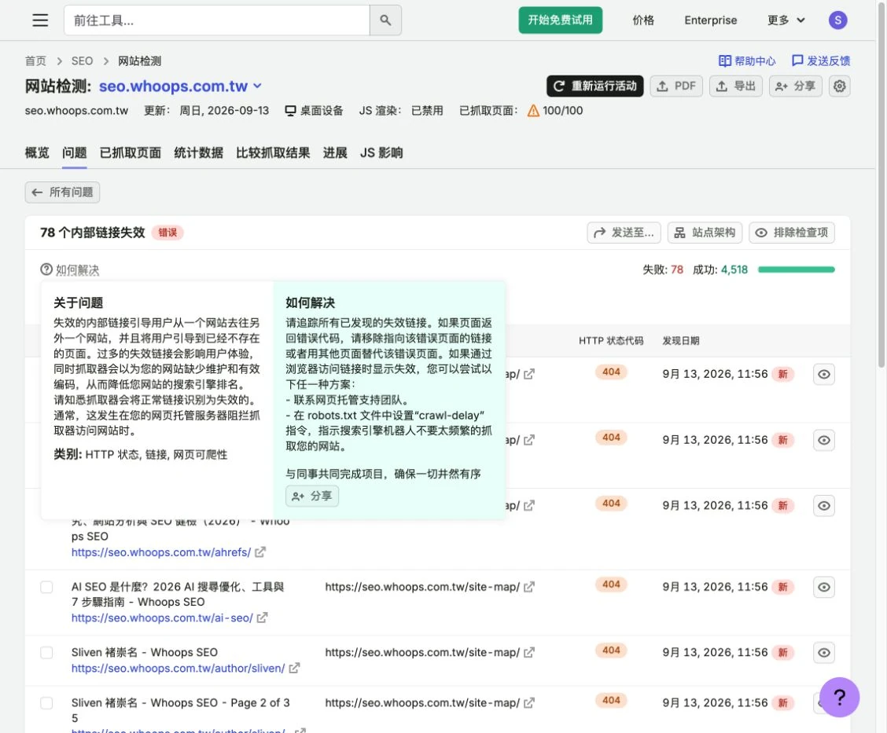Click 开始免费试用 button
The height and width of the screenshot is (733, 887).
pyautogui.click(x=560, y=20)
